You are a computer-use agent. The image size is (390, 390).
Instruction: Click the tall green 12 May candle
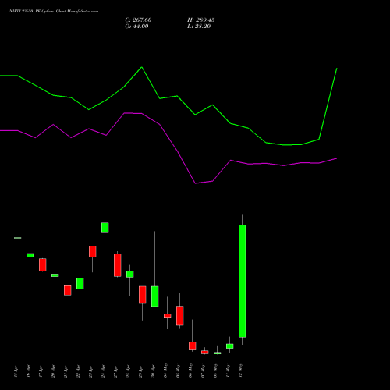click(243, 281)
